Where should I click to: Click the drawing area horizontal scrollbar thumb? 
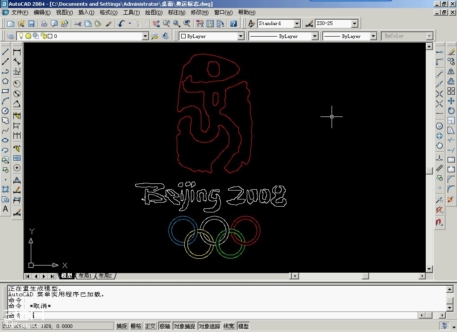coord(366,276)
